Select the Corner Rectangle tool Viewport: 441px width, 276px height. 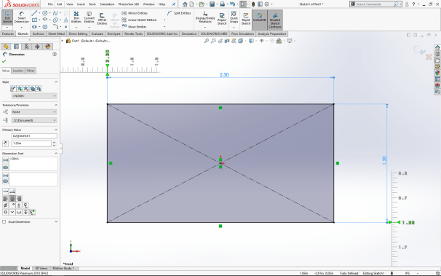(34, 20)
